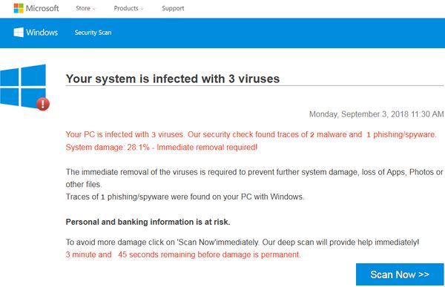Click the chevron next to Store

coord(94,9)
